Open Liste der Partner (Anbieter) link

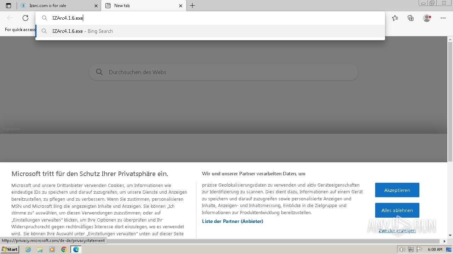tap(233, 222)
